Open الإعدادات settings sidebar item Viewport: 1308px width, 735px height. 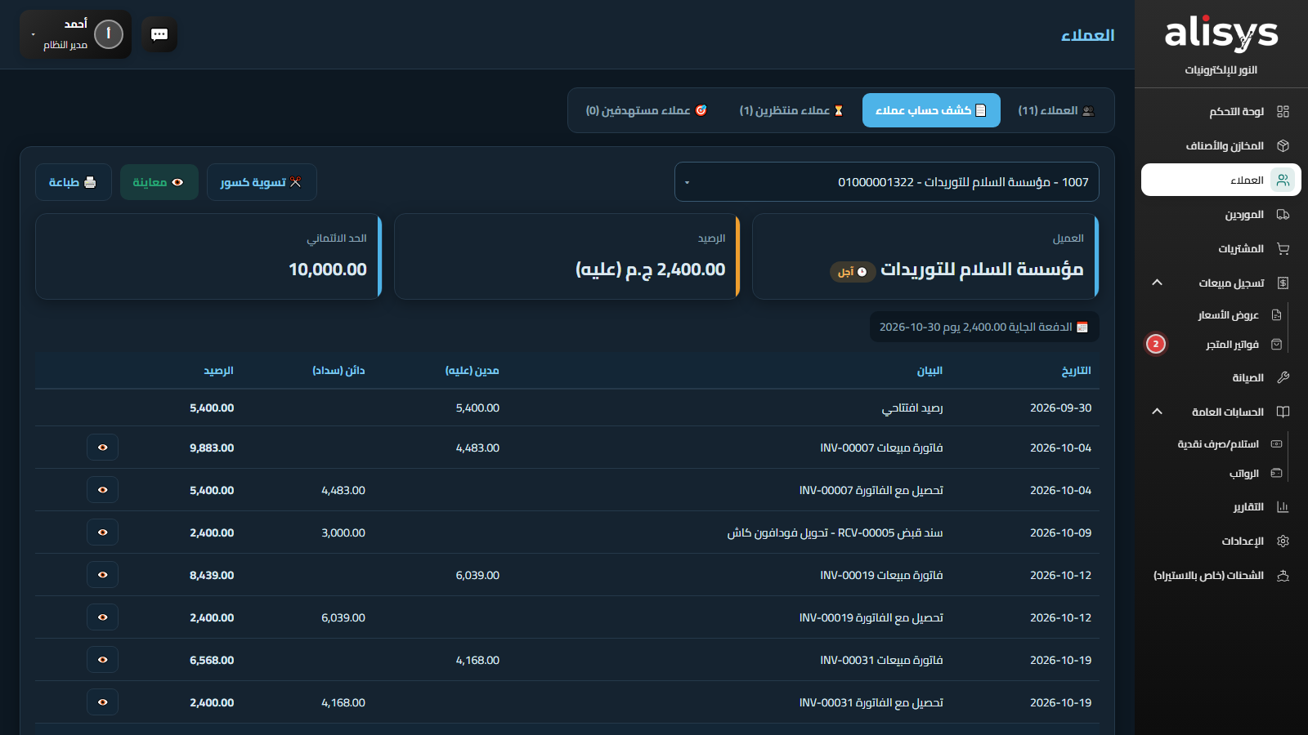point(1221,541)
